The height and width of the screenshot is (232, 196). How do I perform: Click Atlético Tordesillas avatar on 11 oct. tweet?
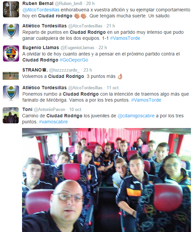point(11,94)
